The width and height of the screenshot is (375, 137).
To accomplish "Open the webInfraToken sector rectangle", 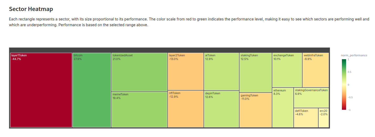I will click(316, 70).
